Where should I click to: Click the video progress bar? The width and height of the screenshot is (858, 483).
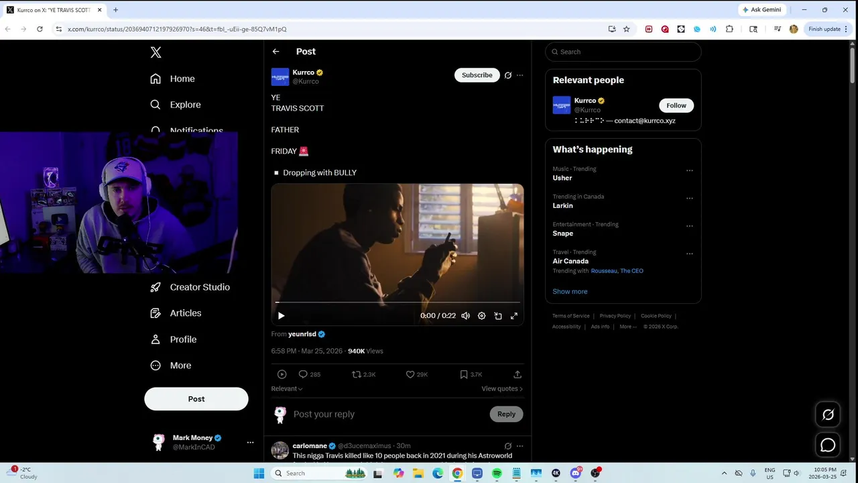397,303
